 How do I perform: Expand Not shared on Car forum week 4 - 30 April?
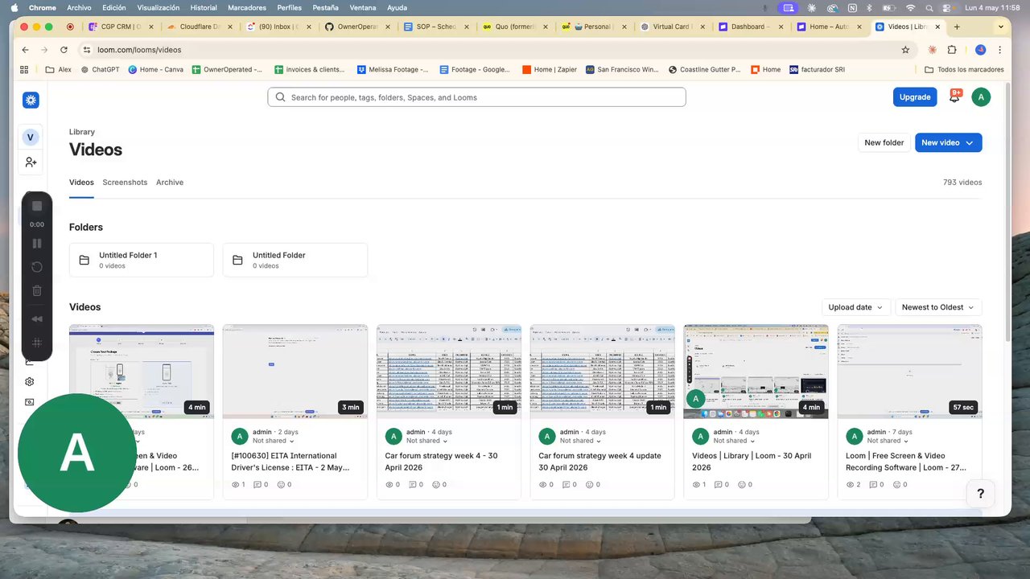[x=427, y=441]
